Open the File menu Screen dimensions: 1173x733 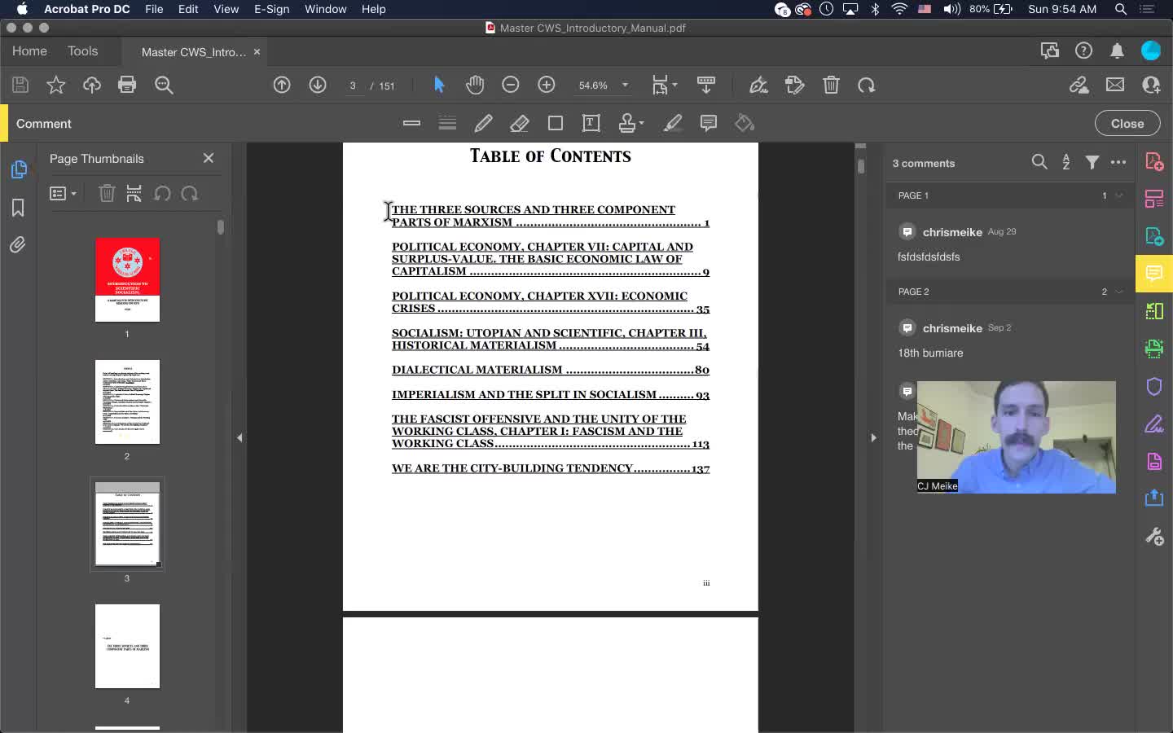click(x=154, y=9)
